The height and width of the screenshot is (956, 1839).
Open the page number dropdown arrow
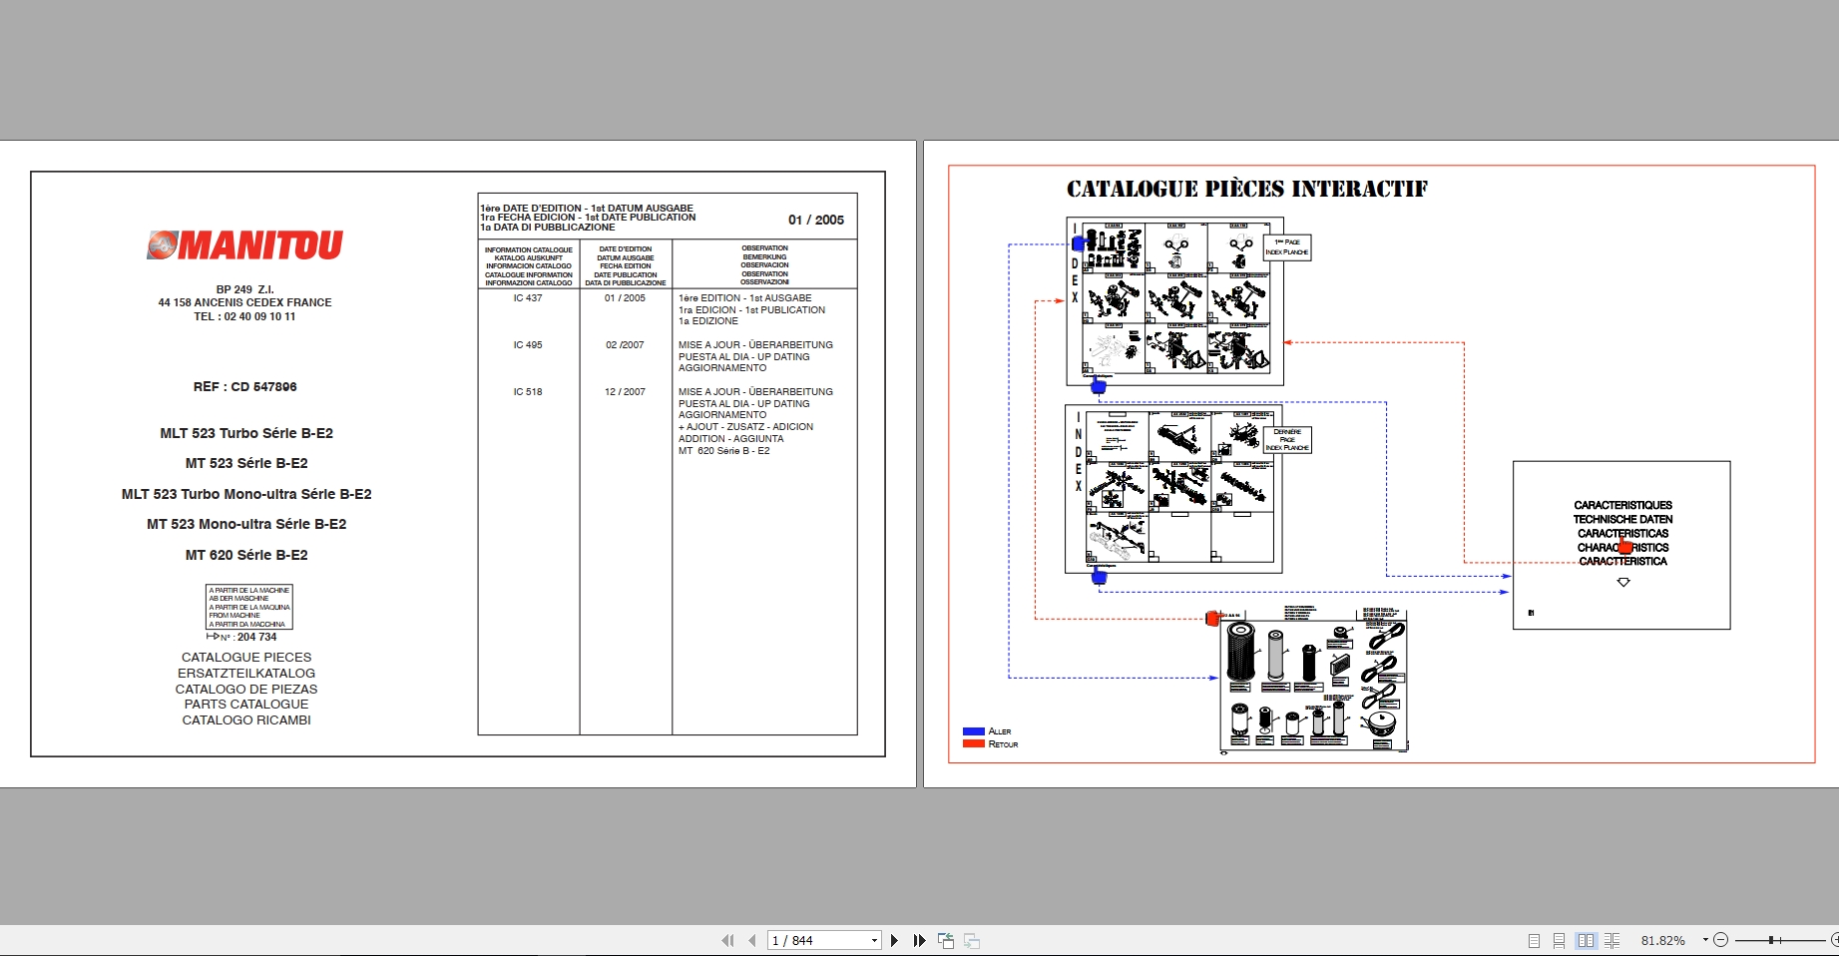[874, 940]
